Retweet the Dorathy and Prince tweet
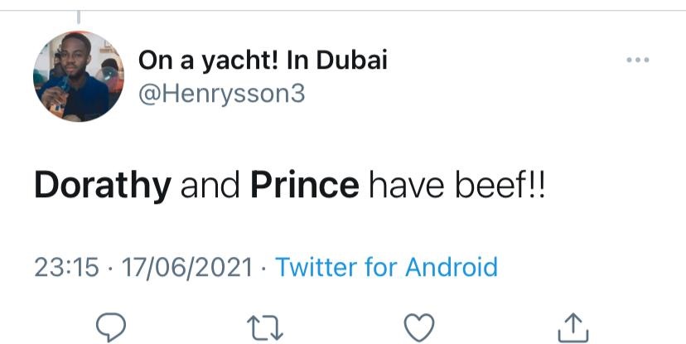Screen dimensions: 686x344 (267, 326)
